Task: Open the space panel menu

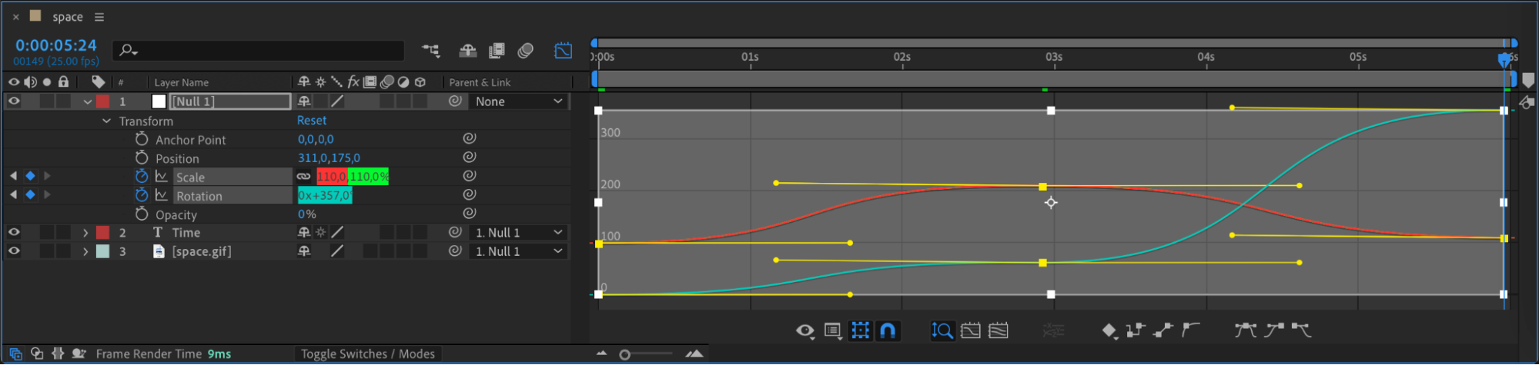Action: [99, 17]
